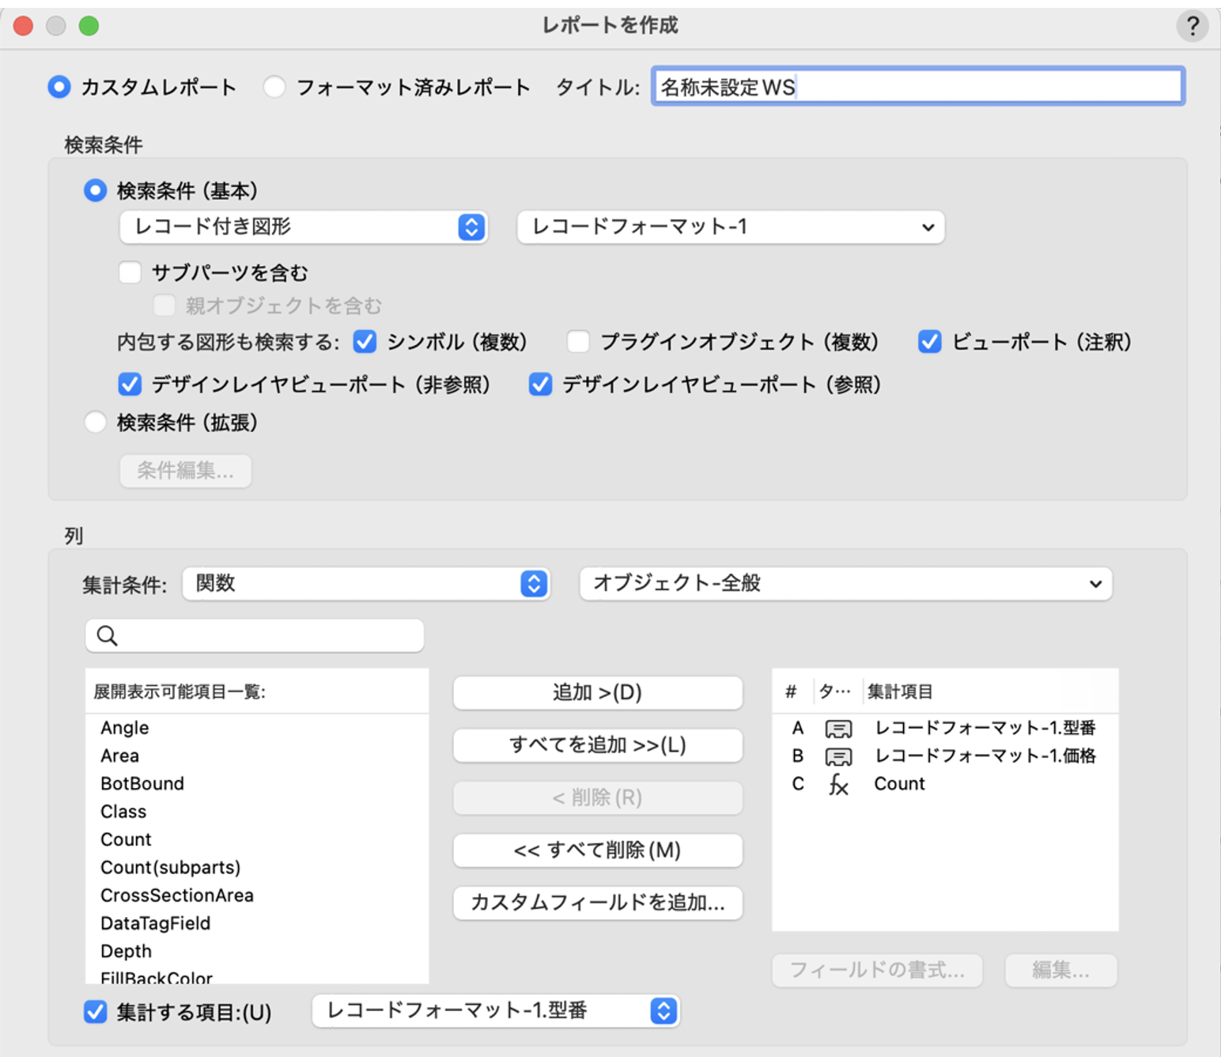Expand the レコードフォーマット-1 combo box
The image size is (1221, 1057).
pyautogui.click(x=730, y=227)
